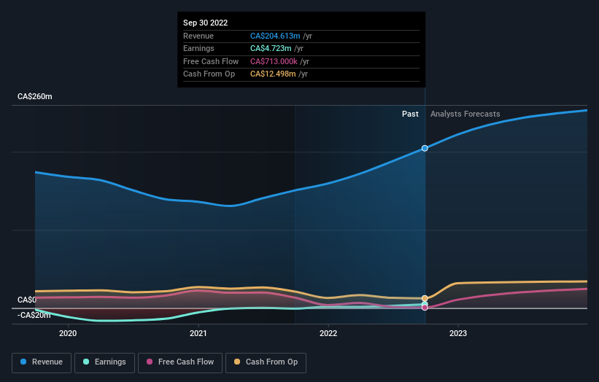Toggle the Earnings series in the legend
This screenshot has height=382, width=599.
[104, 362]
